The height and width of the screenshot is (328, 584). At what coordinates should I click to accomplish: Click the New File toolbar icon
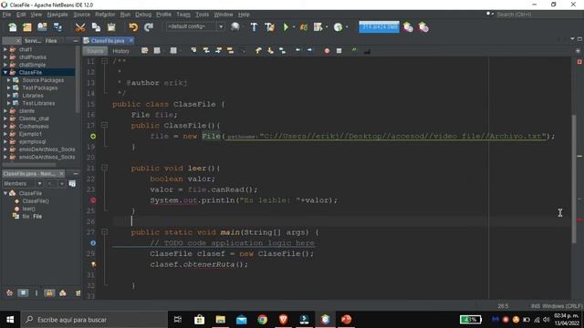click(12, 27)
